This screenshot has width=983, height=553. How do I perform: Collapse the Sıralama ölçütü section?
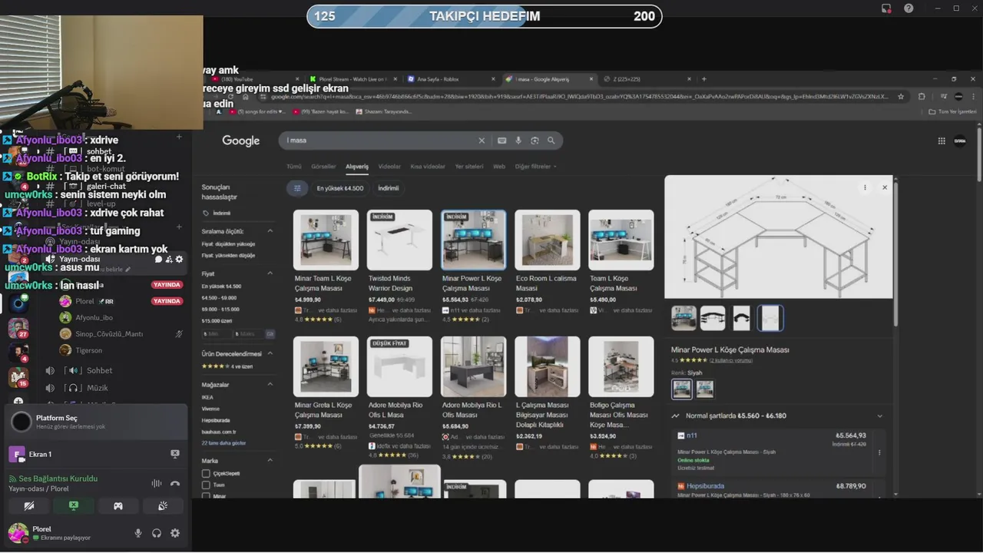coord(270,231)
